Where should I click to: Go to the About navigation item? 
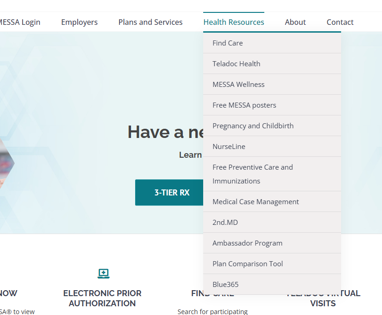(x=295, y=22)
